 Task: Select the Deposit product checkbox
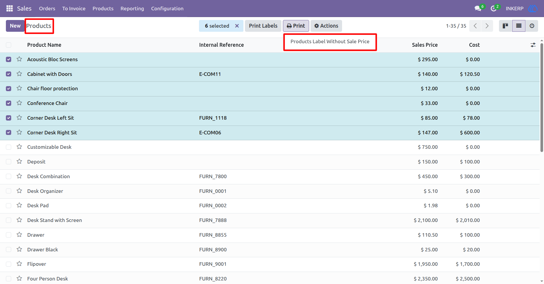point(9,162)
